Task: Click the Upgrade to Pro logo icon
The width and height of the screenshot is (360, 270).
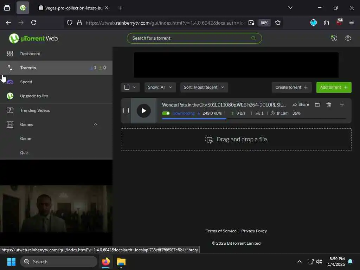Action: (10, 96)
